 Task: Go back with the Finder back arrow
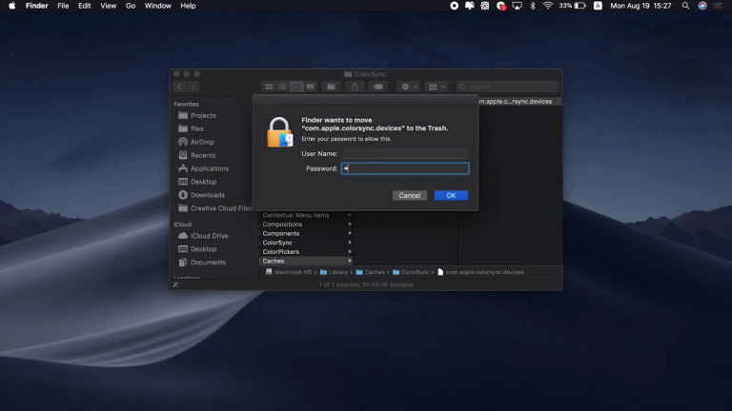[x=180, y=87]
